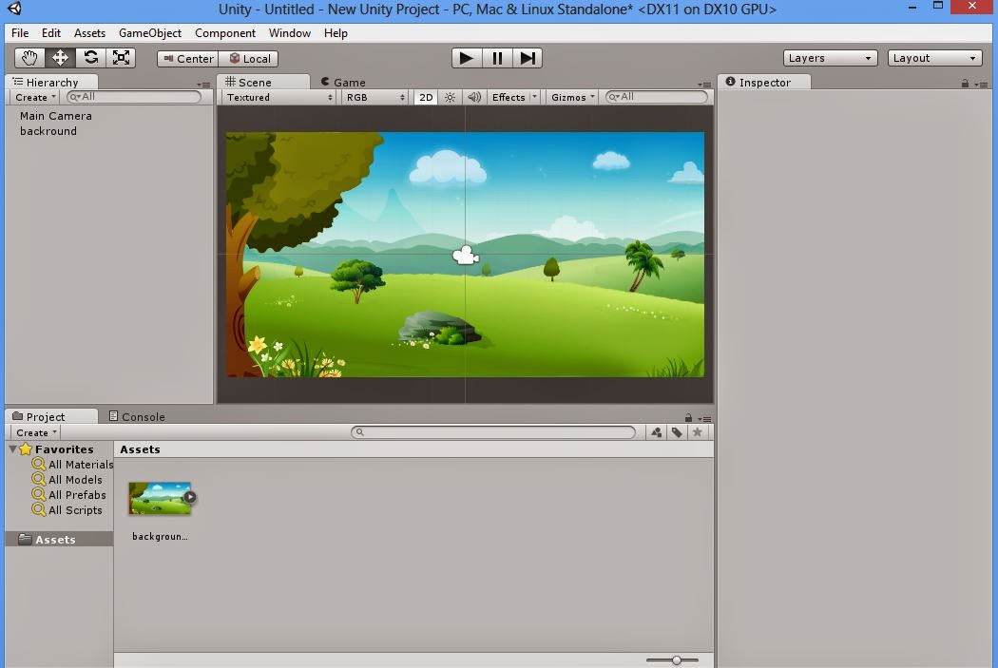Select All Materials favorite
This screenshot has width=998, height=668.
tap(72, 465)
